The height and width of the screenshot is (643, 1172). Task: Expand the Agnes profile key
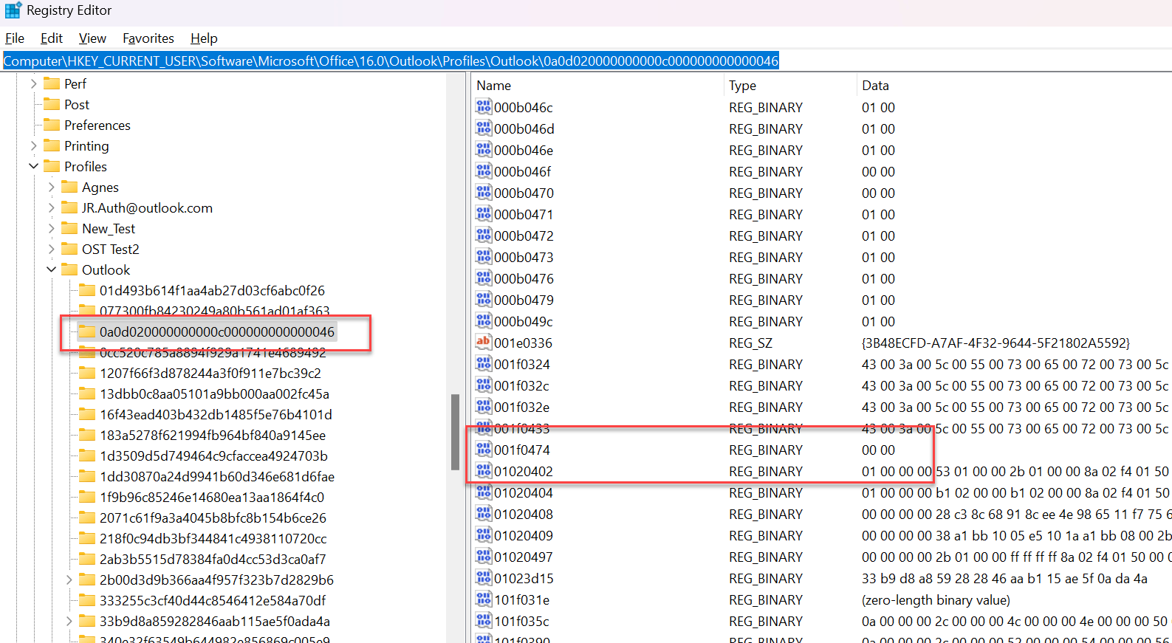pos(51,188)
